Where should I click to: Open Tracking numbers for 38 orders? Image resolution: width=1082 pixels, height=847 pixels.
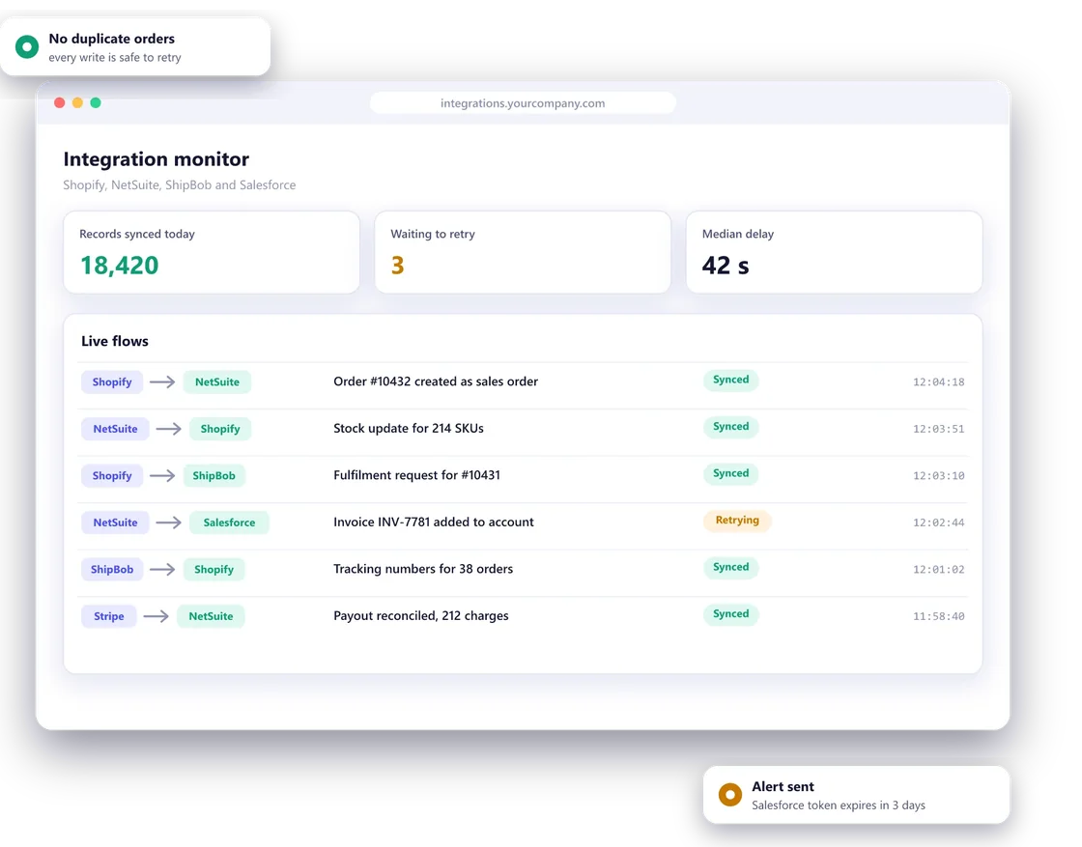(x=423, y=569)
